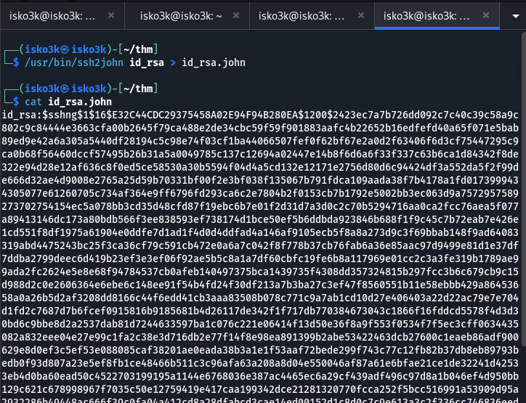Open the tab list dropdown arrow
The image size is (526, 403).
[x=511, y=15]
